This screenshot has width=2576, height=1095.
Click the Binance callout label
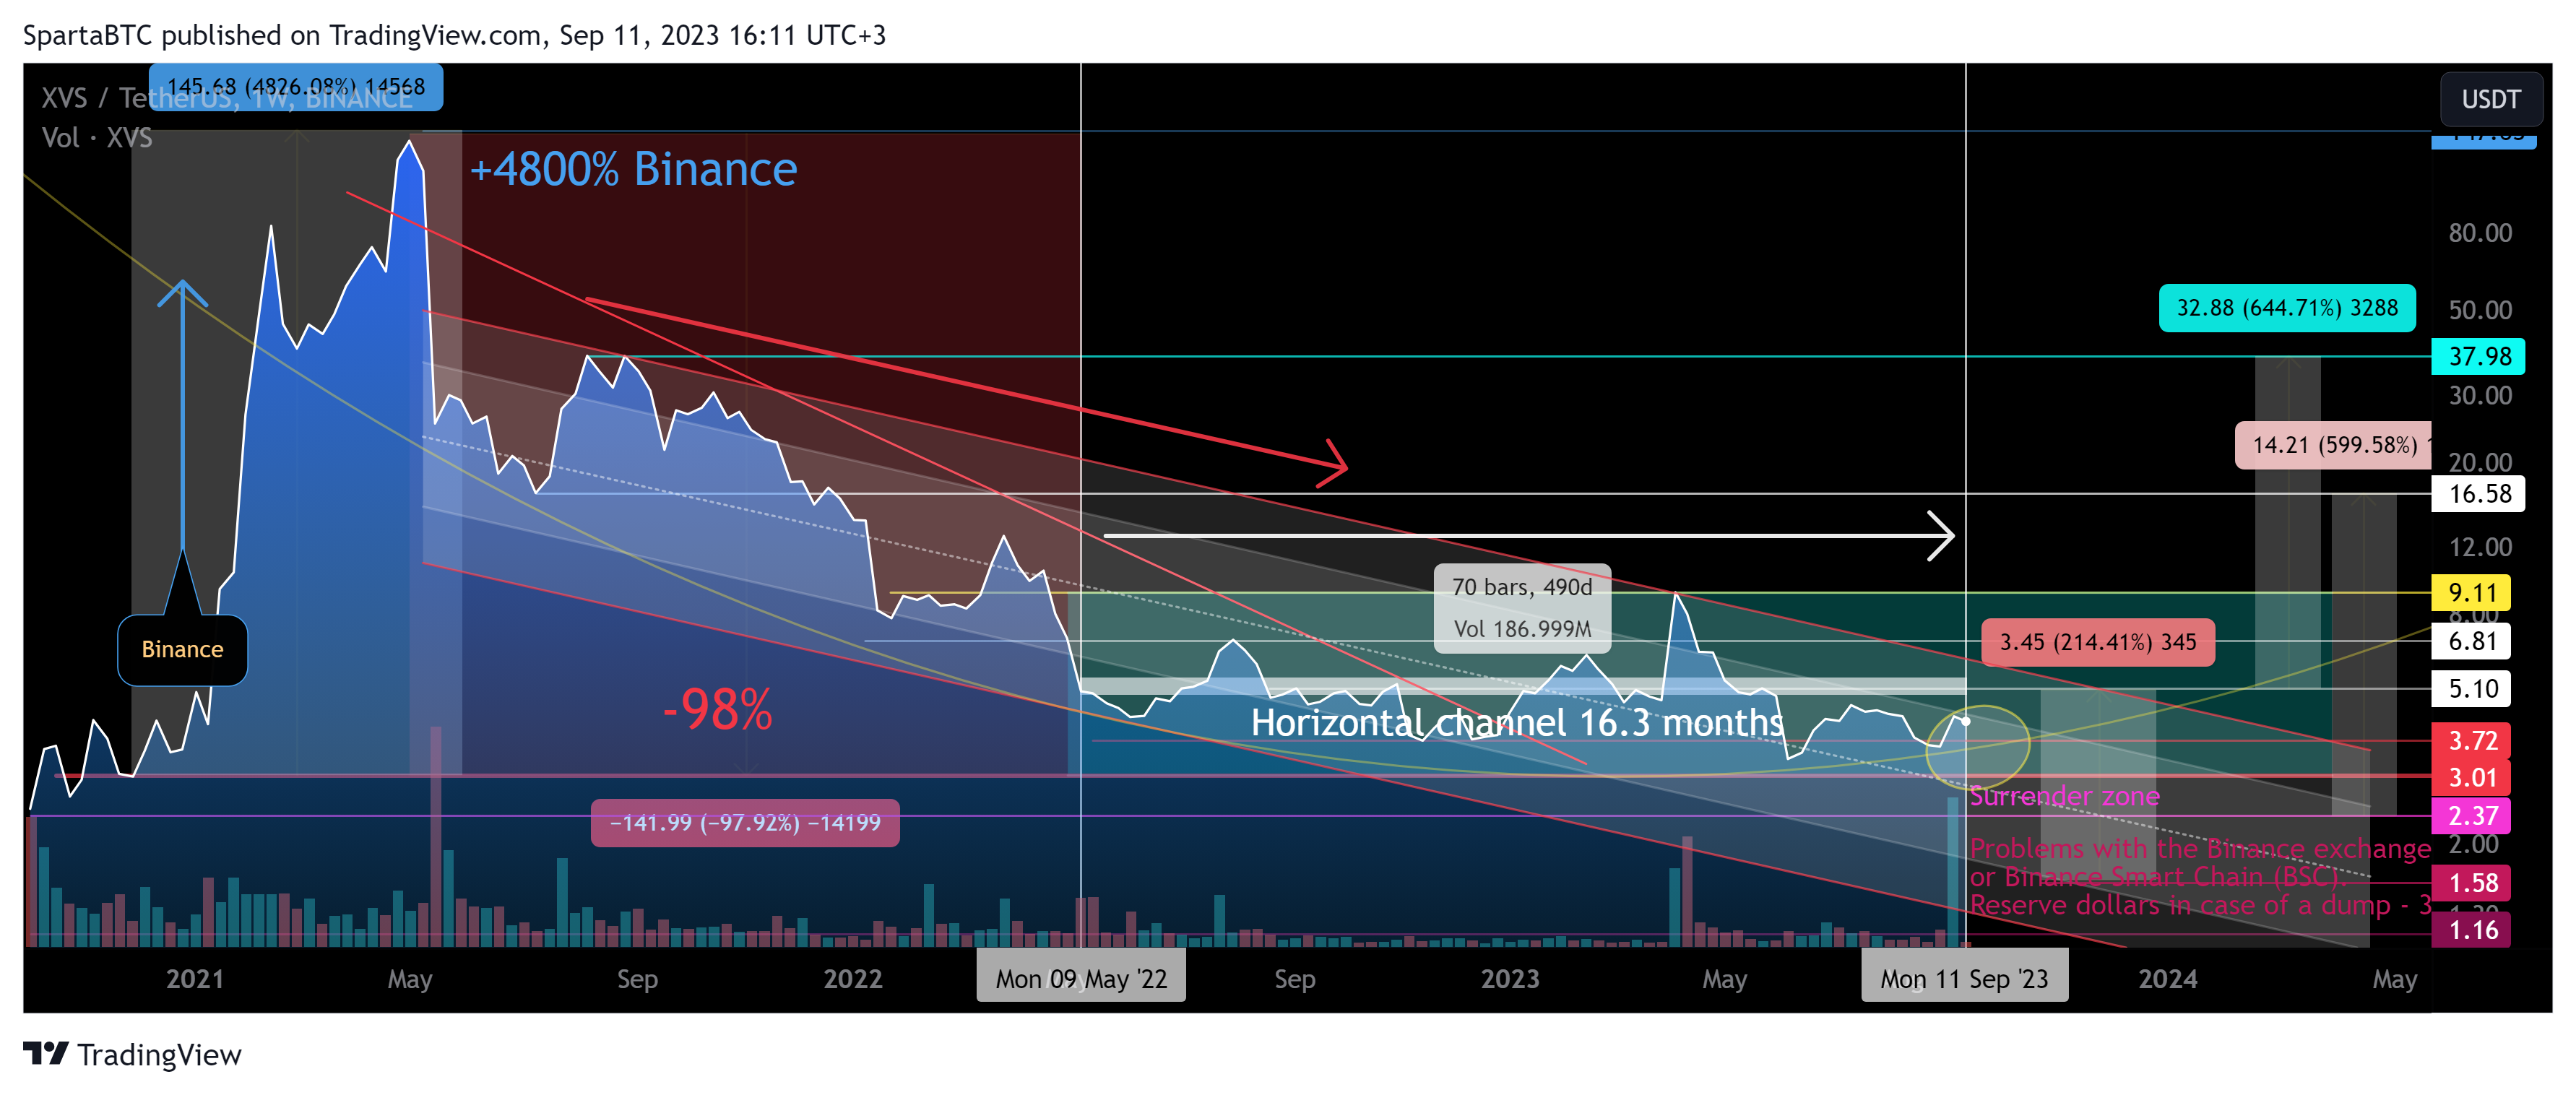tap(182, 649)
